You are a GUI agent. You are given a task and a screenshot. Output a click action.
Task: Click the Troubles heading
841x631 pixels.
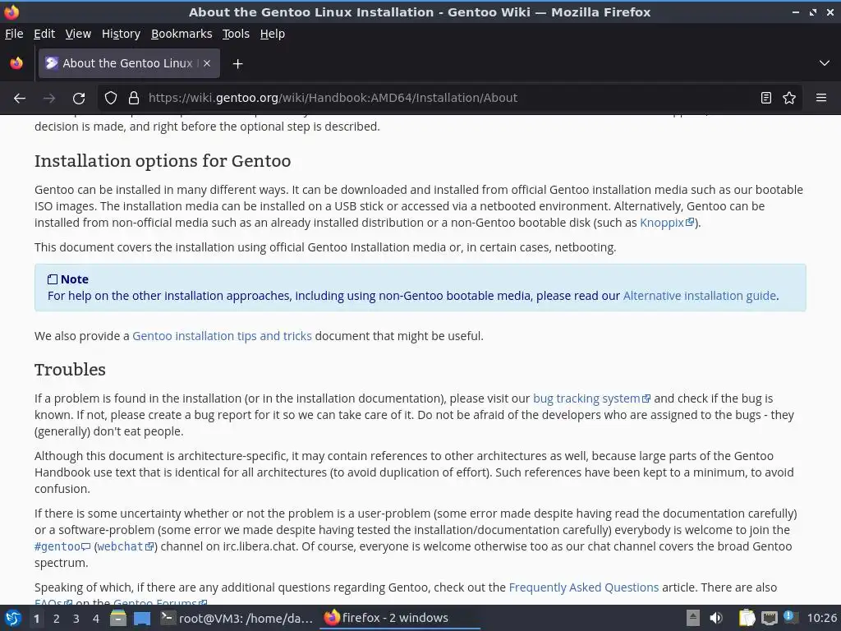click(x=70, y=370)
